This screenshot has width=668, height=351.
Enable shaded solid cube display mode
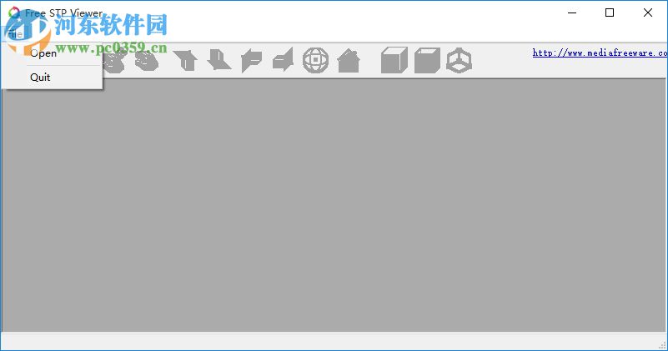(394, 60)
